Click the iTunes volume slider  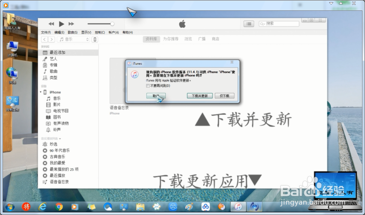point(101,24)
